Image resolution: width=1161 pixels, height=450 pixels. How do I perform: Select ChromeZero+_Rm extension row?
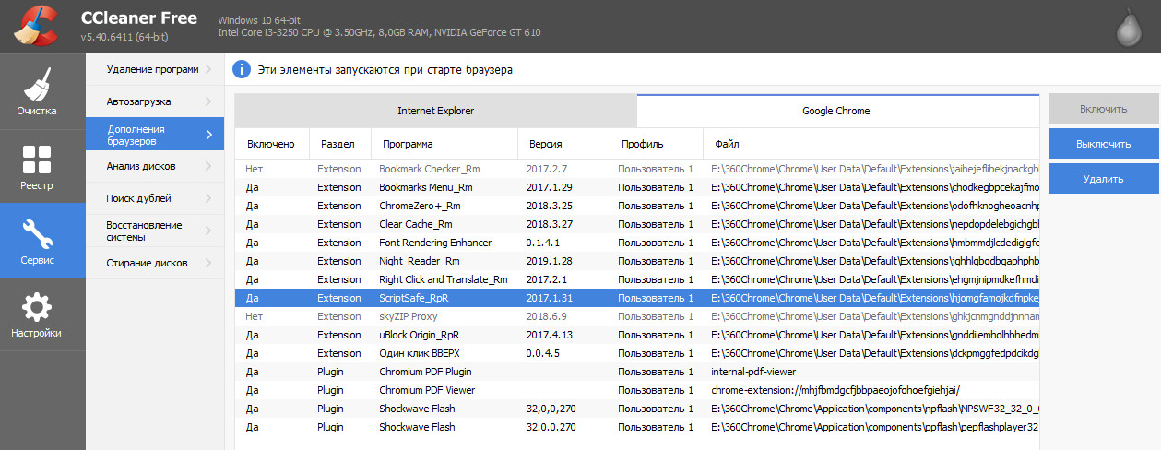(x=637, y=206)
